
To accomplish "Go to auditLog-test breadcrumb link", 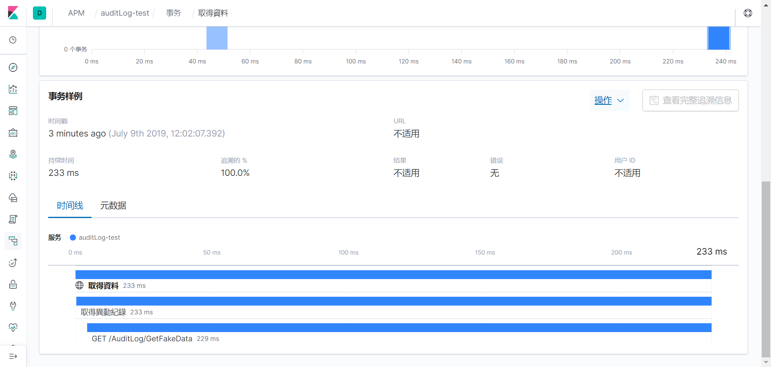I will click(125, 13).
